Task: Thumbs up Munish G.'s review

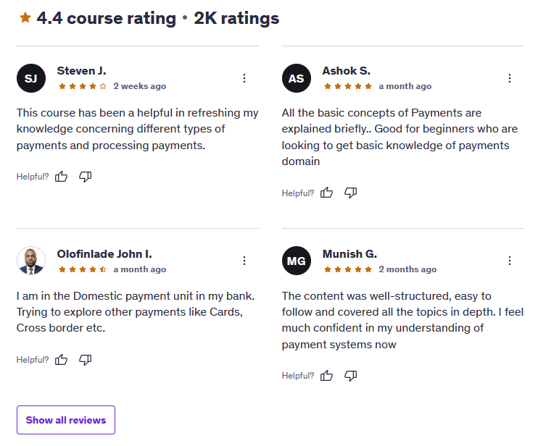Action: point(327,376)
